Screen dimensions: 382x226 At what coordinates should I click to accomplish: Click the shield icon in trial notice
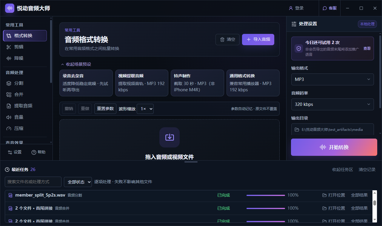(x=299, y=48)
